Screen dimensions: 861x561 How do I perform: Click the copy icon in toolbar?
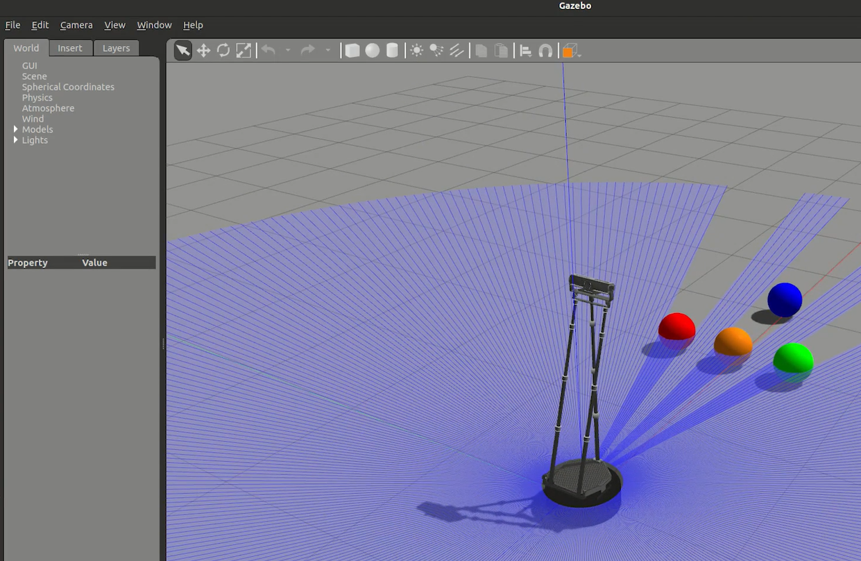click(481, 51)
